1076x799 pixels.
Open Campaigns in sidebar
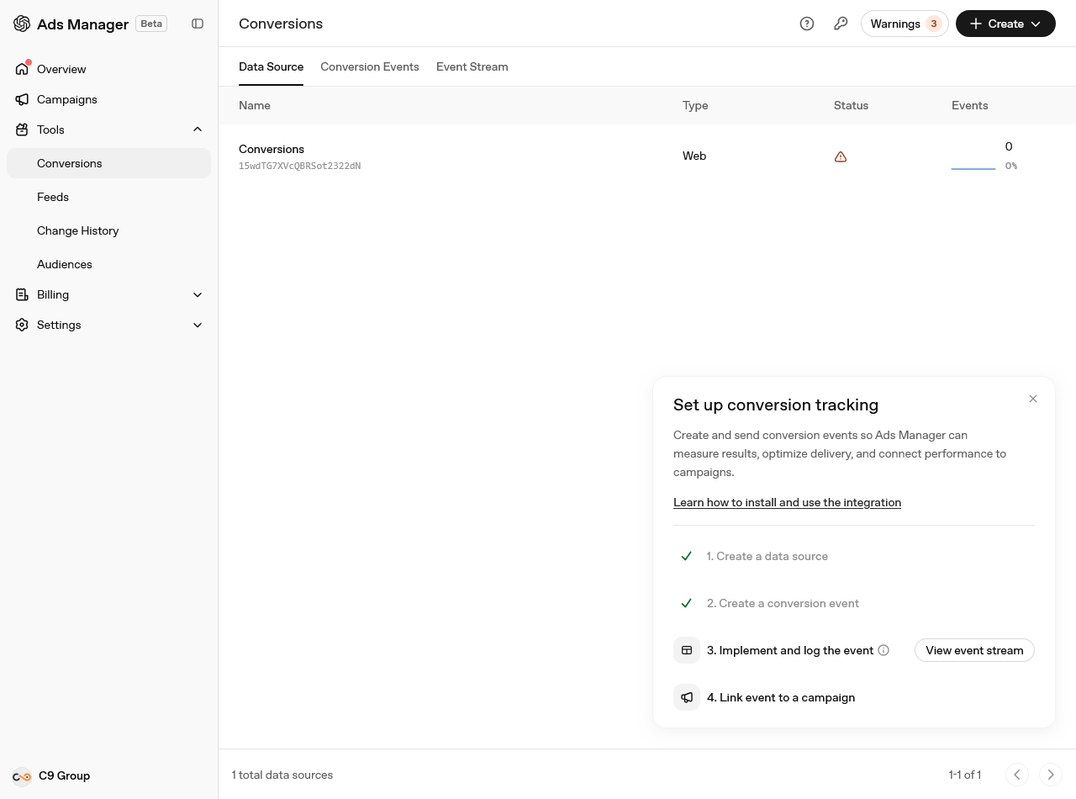pyautogui.click(x=109, y=99)
